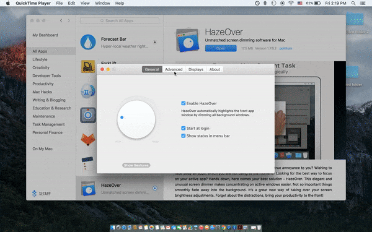The height and width of the screenshot is (232, 372).
Task: Click the Gemini app icon in list
Action: 88,91
